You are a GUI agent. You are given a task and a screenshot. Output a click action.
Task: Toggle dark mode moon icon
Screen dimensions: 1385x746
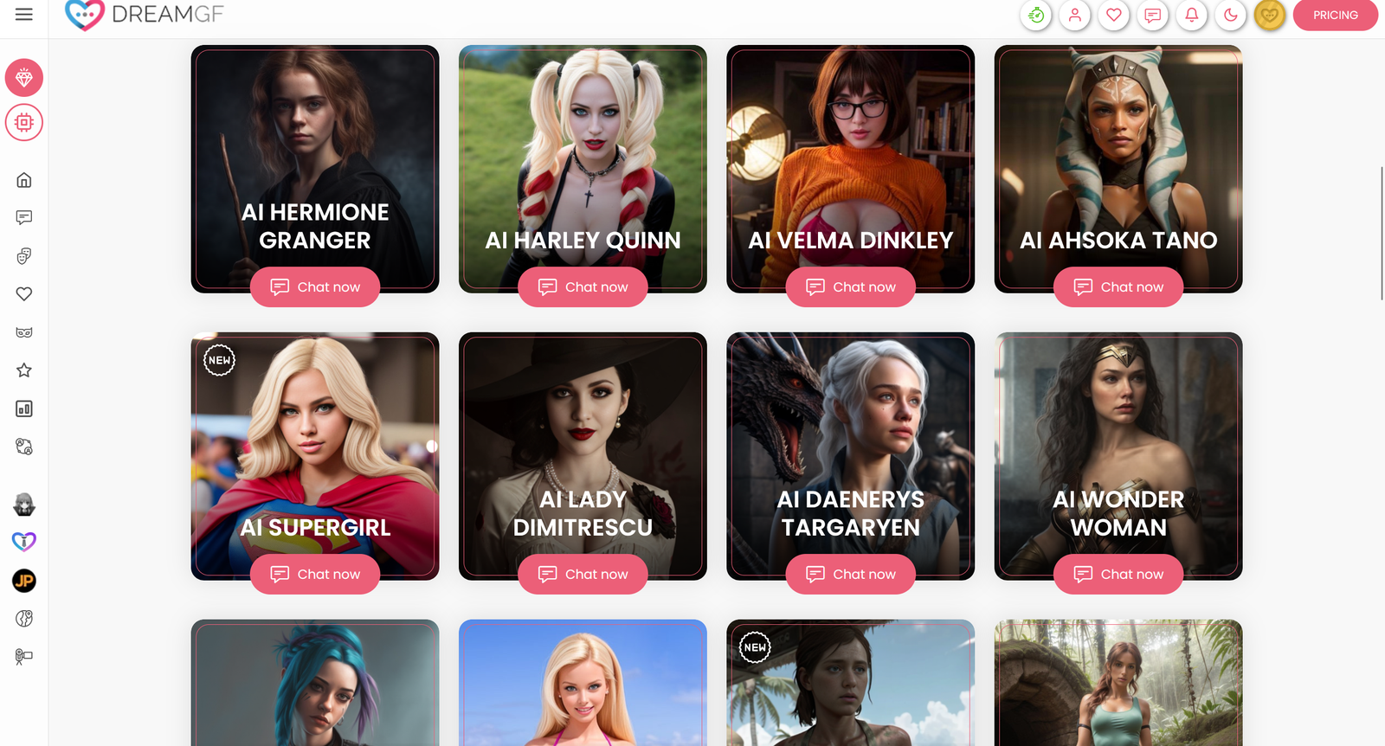point(1231,15)
